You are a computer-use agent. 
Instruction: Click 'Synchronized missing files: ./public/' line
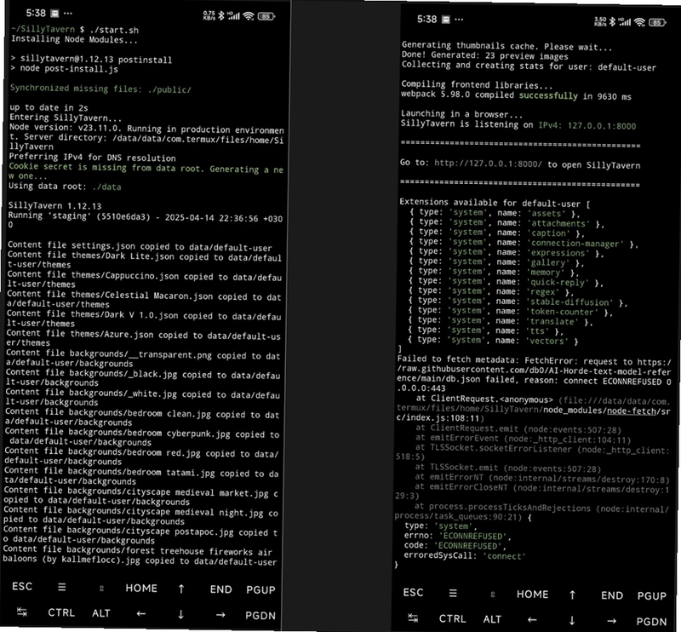click(100, 89)
